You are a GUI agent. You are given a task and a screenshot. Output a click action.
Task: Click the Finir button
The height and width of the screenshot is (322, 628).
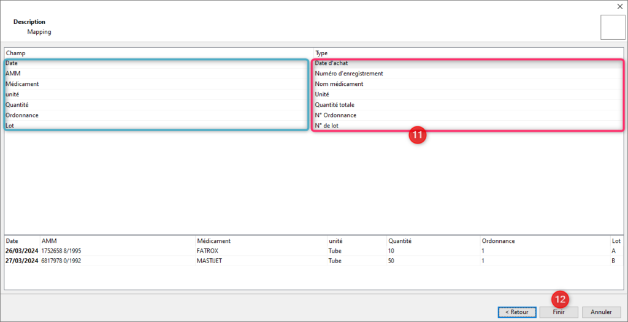click(x=558, y=312)
